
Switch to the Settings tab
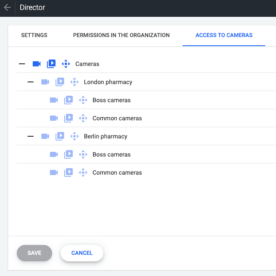pos(34,35)
